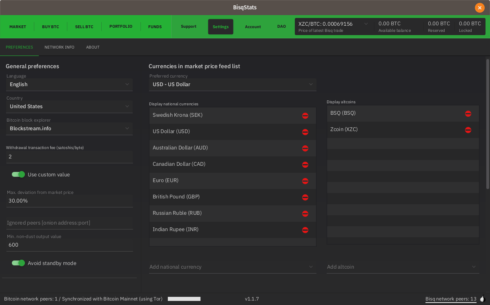Select BSQ (BSQ) row text

(x=343, y=113)
